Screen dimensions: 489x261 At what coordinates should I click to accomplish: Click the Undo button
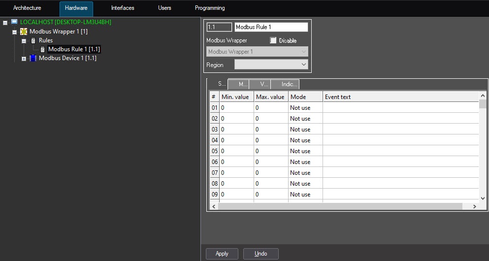click(261, 254)
